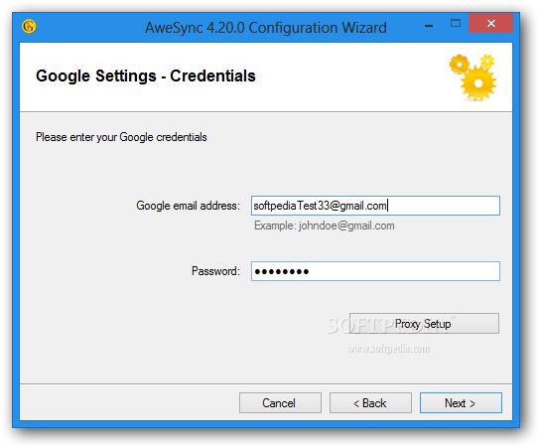Maximize the Configuration Wizard window
The width and height of the screenshot is (540, 448).
(456, 24)
